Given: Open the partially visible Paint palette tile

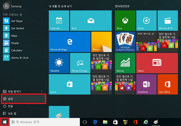Looking at the screenshot, I should 59,112.
